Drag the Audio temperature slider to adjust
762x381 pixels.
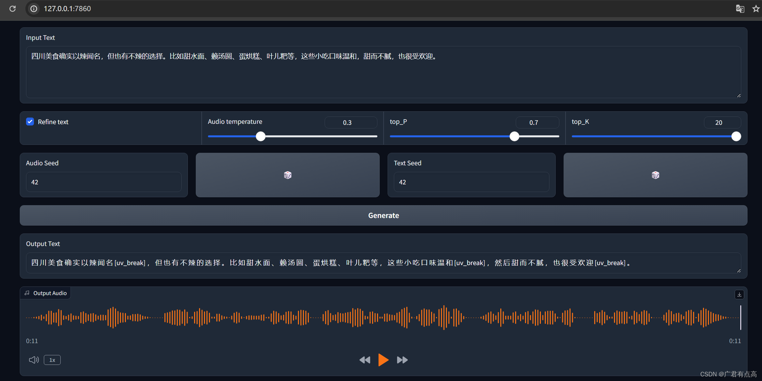pos(260,136)
